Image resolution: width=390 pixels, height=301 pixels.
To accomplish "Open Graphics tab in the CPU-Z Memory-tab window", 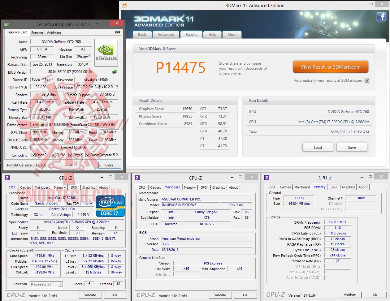I will pyautogui.click(x=349, y=187).
